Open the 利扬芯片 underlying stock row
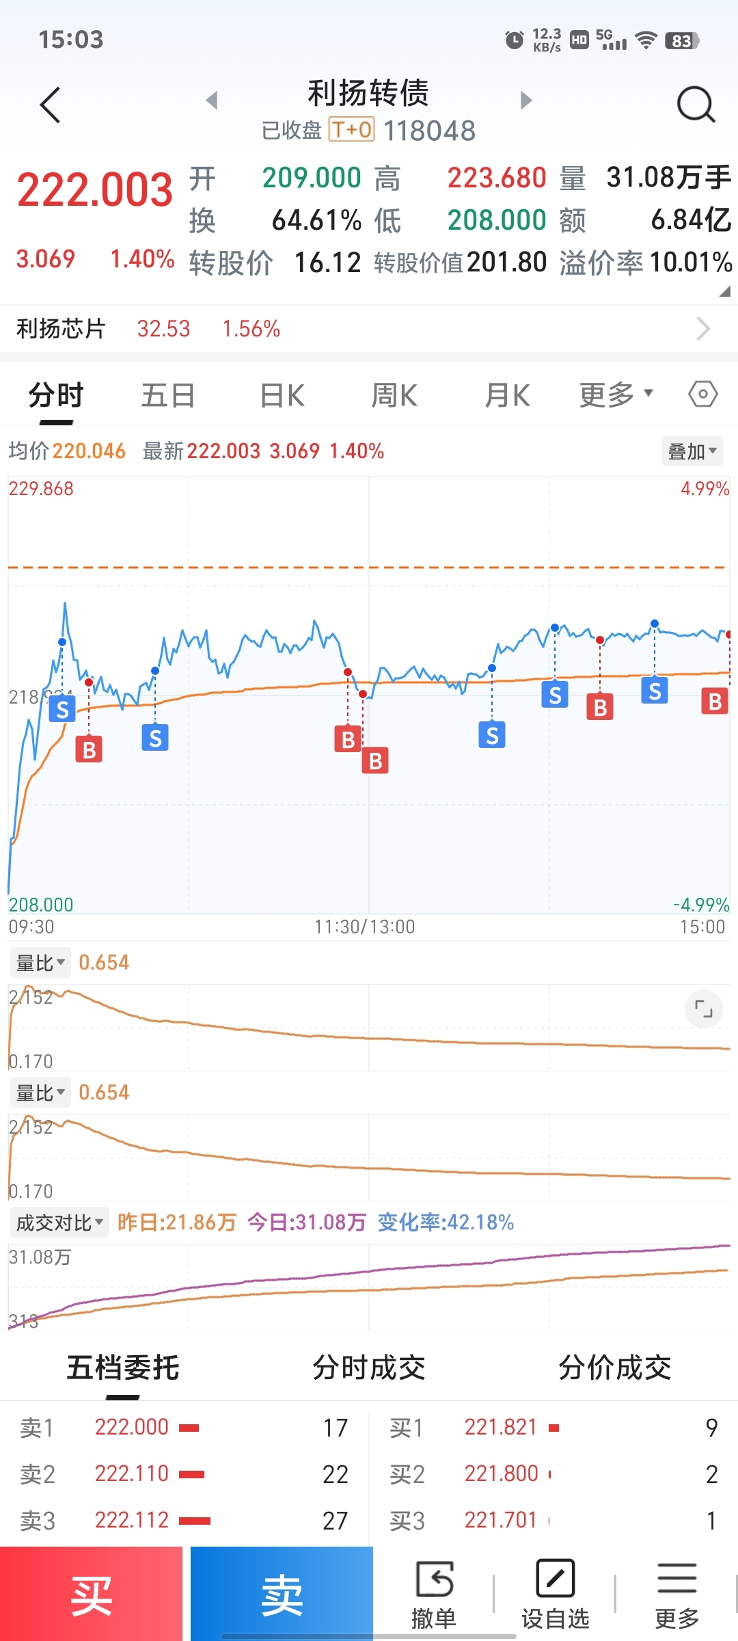The height and width of the screenshot is (1641, 738). coord(369,329)
